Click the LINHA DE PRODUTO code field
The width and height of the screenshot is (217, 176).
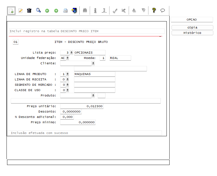tap(63, 74)
